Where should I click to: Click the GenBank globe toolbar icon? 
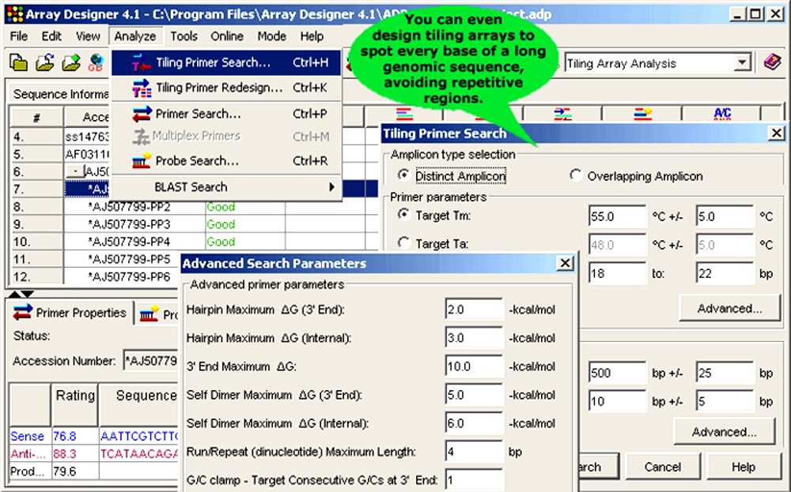click(96, 63)
